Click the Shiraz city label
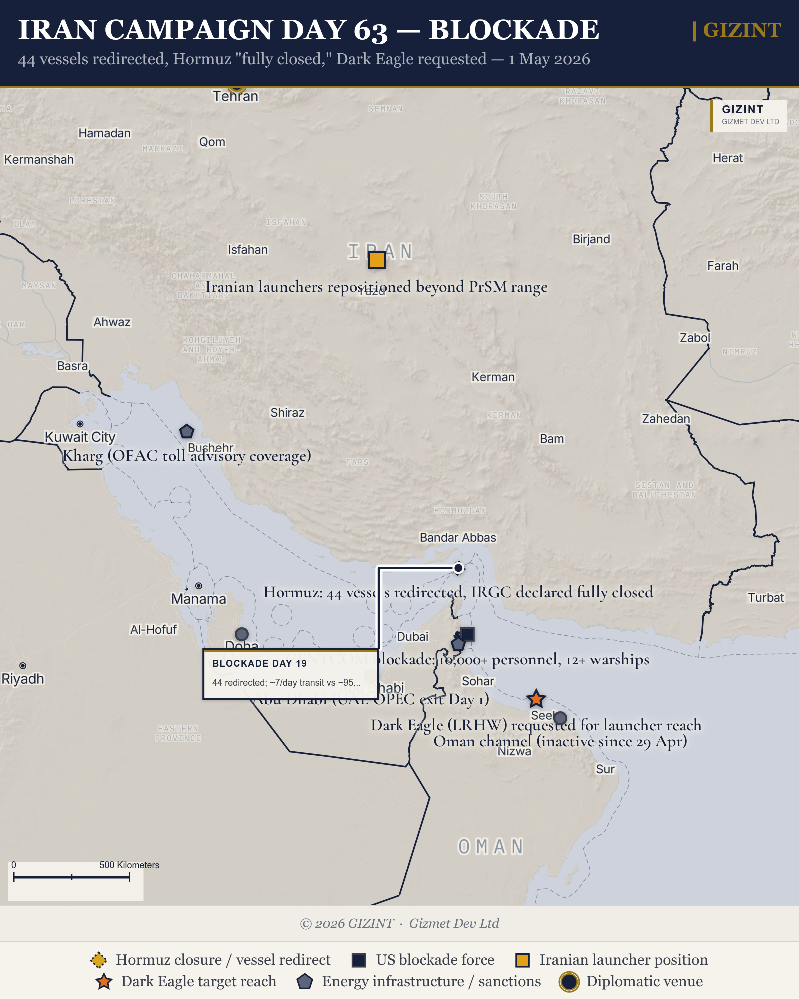The height and width of the screenshot is (999, 799). [287, 413]
